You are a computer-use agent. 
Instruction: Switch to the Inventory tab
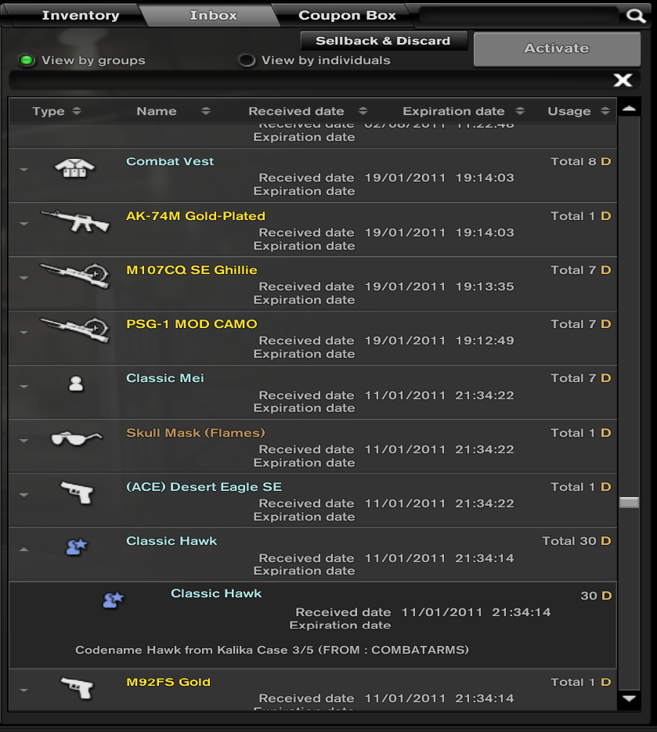[x=81, y=16]
